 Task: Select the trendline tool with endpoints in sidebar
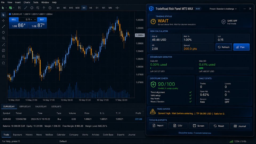click(3, 26)
